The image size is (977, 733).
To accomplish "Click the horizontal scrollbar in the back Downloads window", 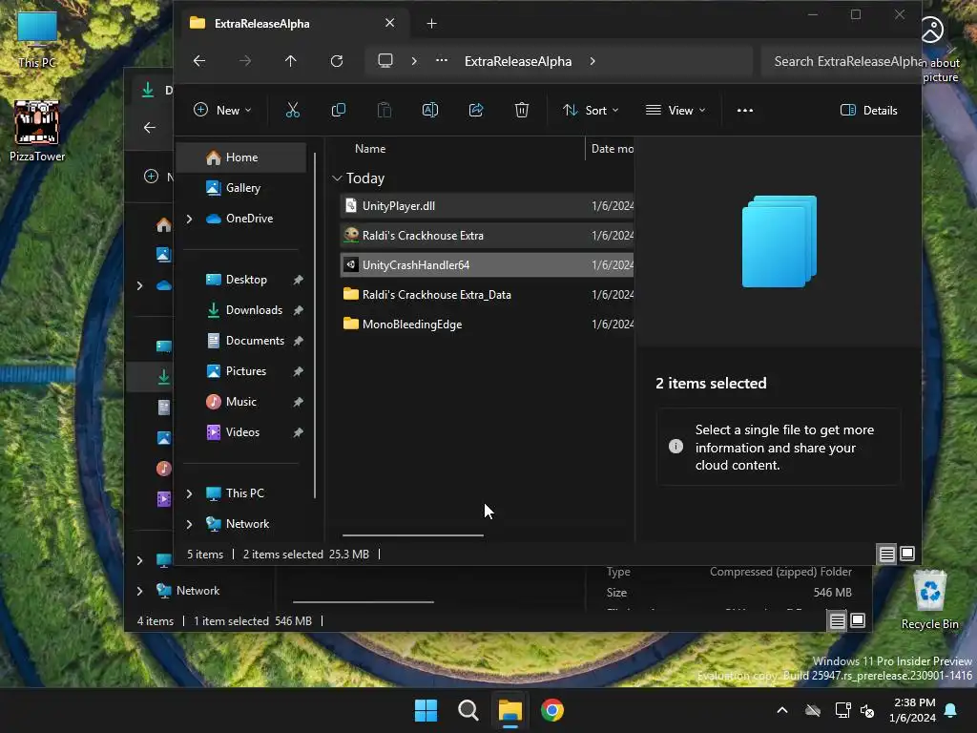I will [364, 602].
